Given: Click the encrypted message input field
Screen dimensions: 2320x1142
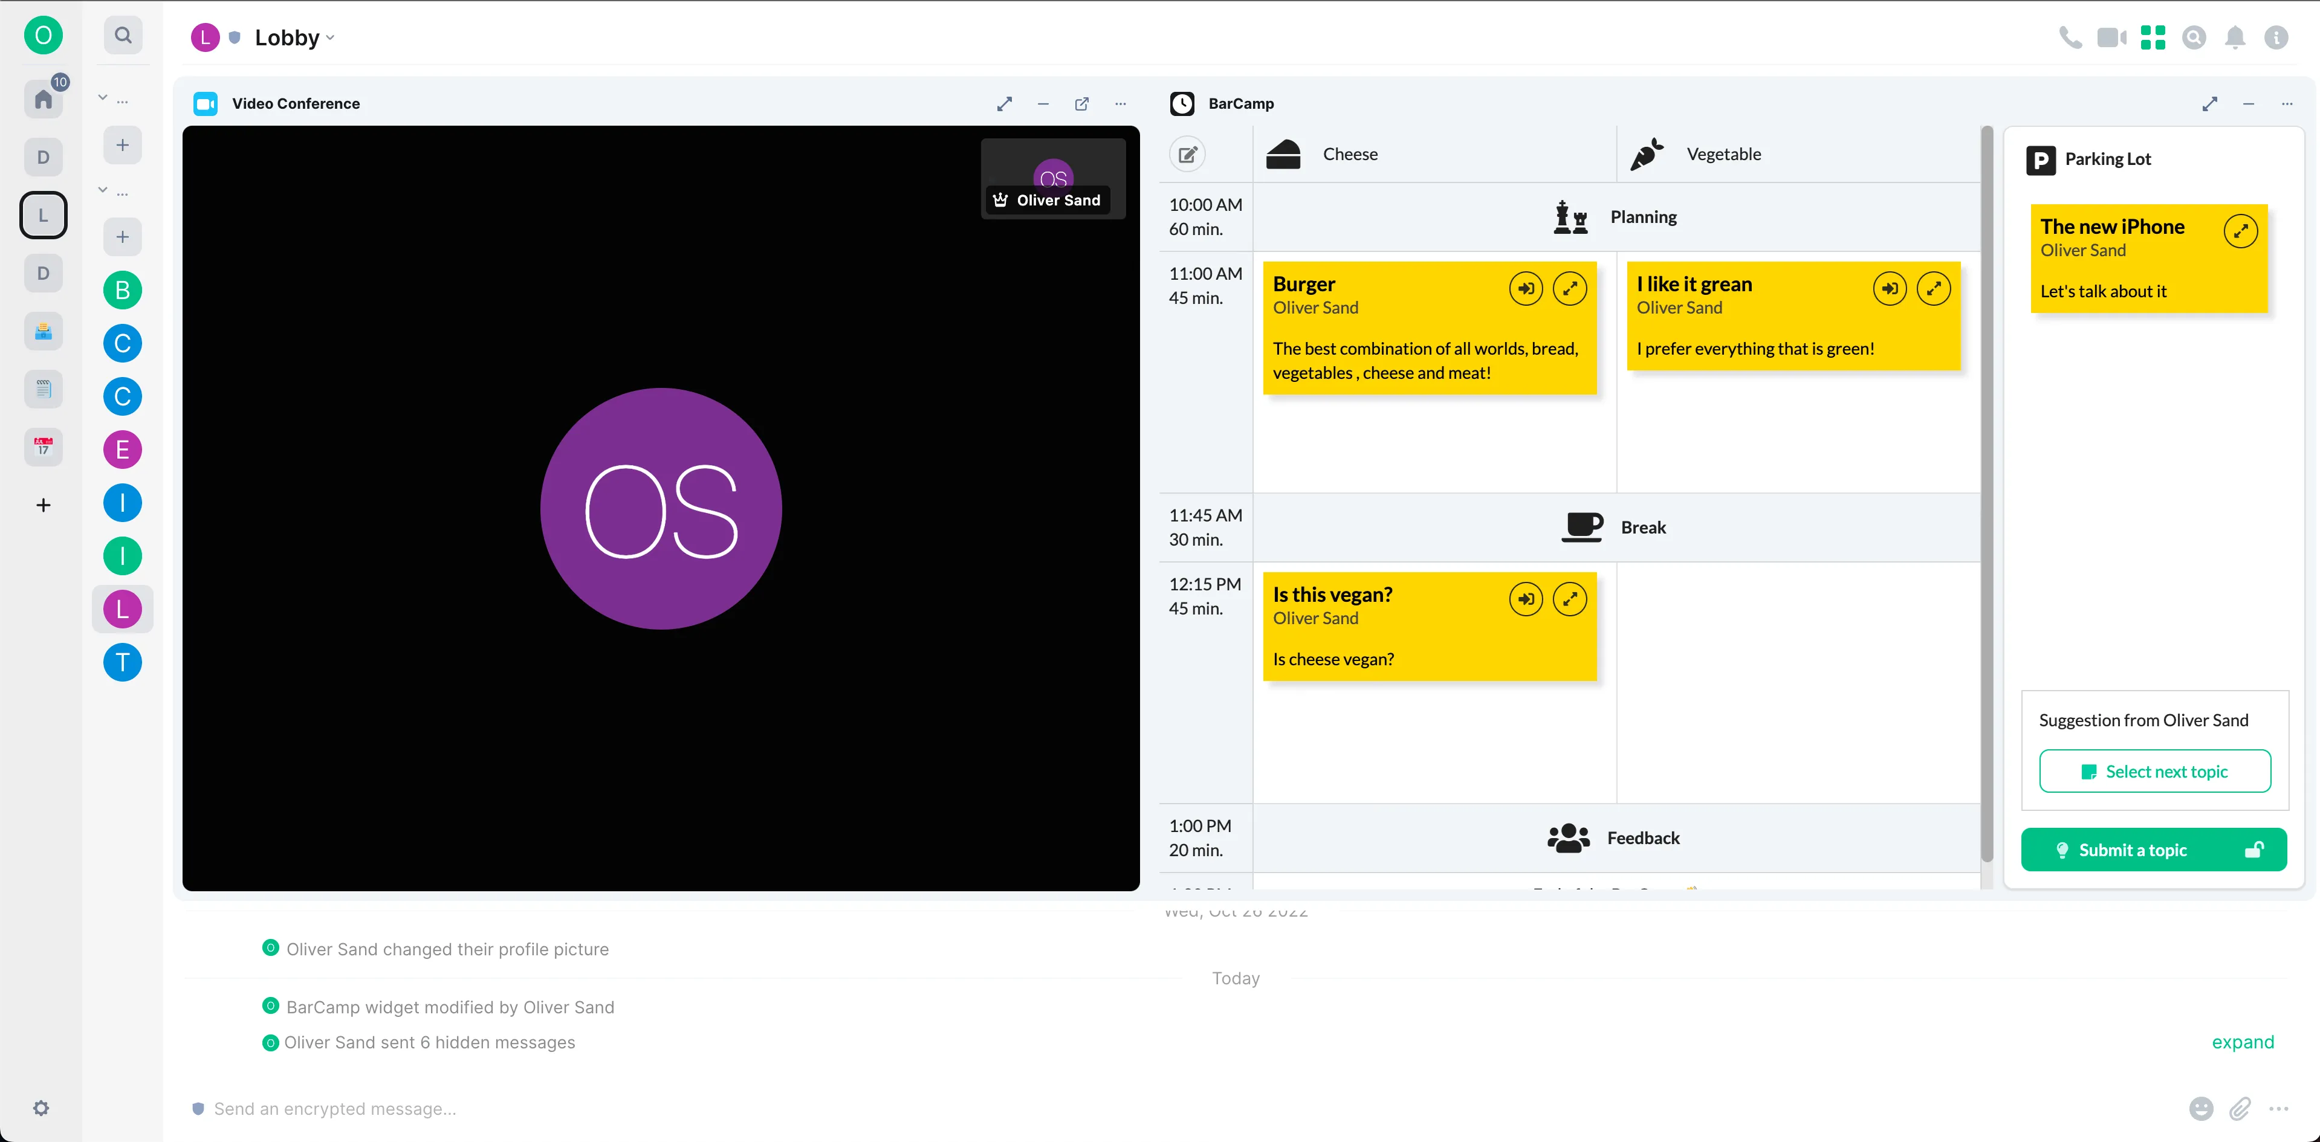Looking at the screenshot, I should (1189, 1109).
